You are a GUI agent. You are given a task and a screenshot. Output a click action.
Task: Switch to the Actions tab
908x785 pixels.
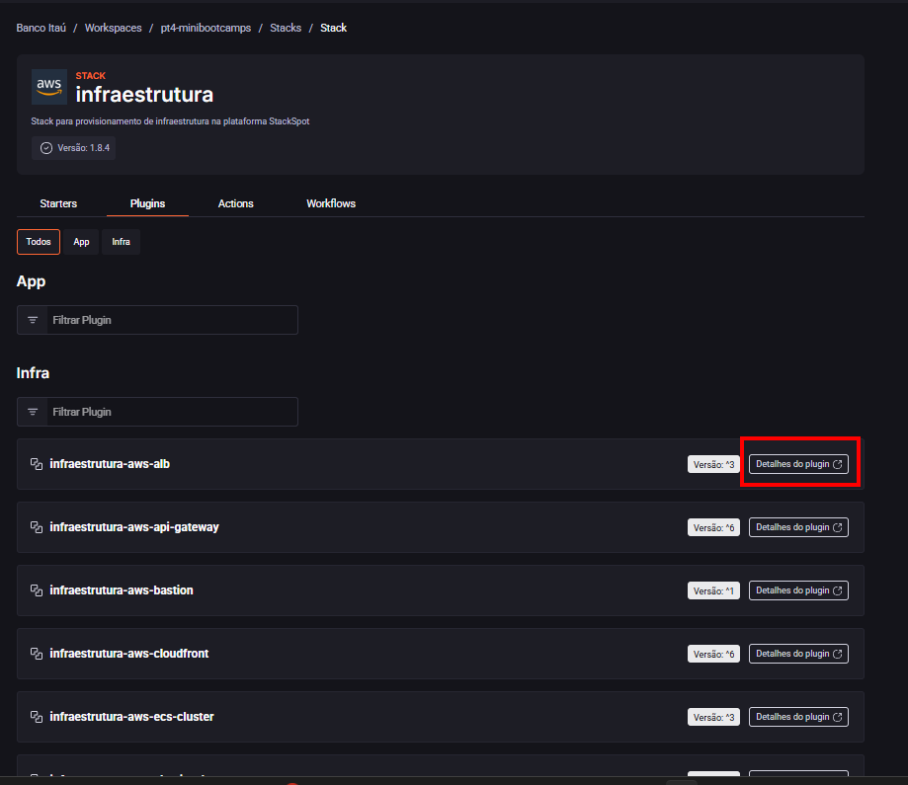tap(236, 203)
